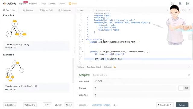Viewport: 193px width, 109px height.
Task: Open the help question-mark dropdown
Action: [115, 105]
